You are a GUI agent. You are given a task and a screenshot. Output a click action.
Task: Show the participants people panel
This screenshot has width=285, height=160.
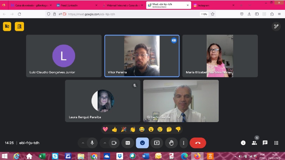254,143
